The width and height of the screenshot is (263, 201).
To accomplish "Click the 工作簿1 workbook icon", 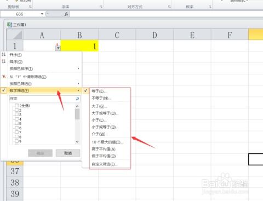I will click(x=9, y=25).
